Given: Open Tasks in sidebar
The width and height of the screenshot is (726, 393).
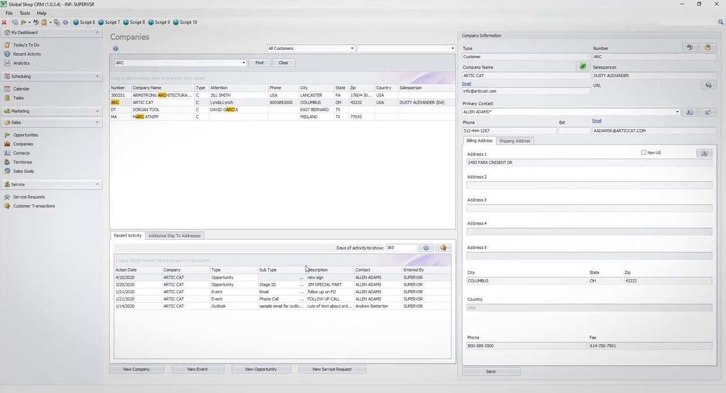Looking at the screenshot, I should 18,98.
